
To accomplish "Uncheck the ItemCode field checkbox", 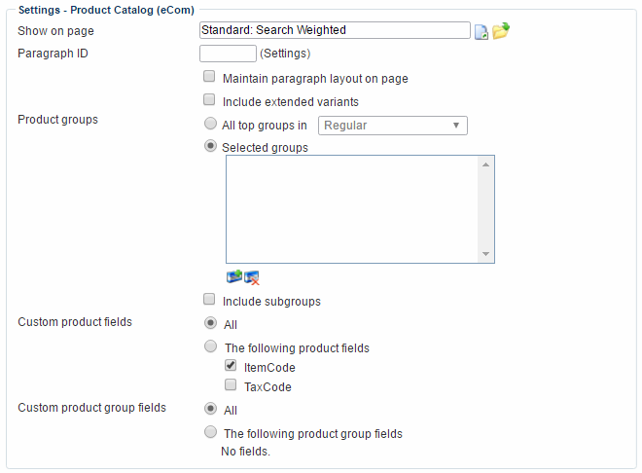I will coord(231,366).
